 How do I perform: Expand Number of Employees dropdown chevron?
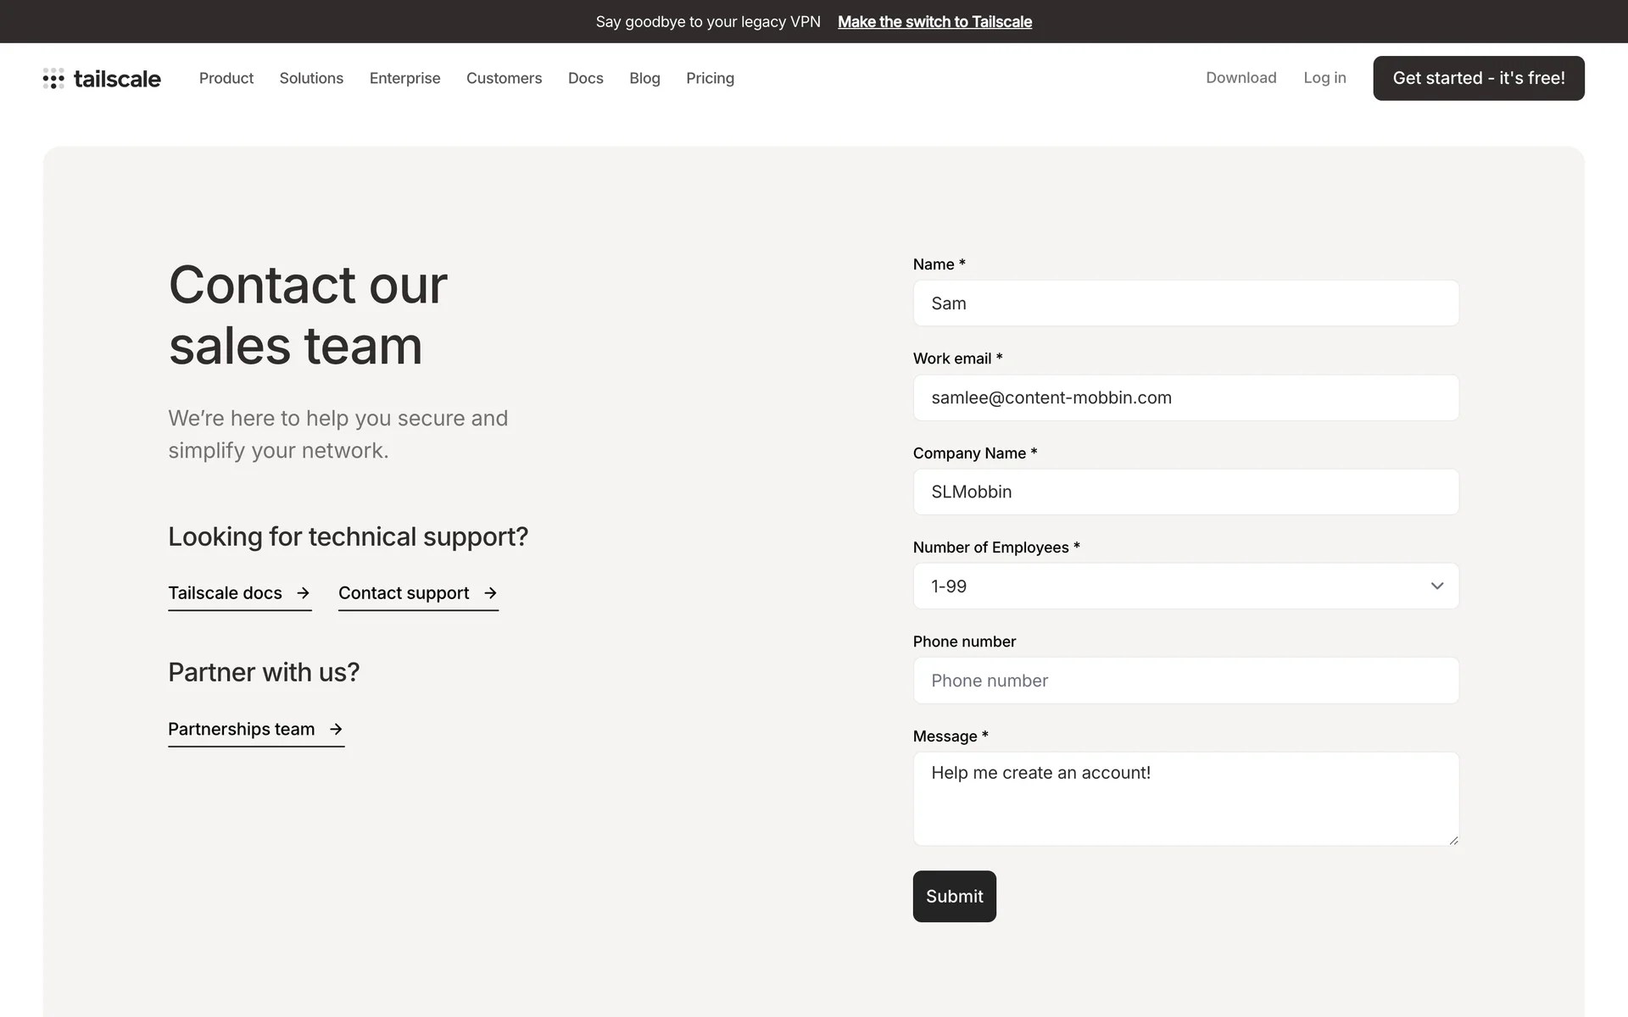pyautogui.click(x=1436, y=586)
